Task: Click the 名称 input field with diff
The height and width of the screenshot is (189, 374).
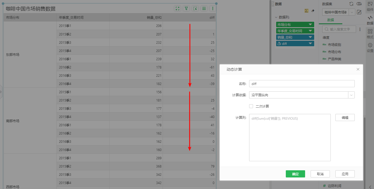Action: (x=302, y=84)
